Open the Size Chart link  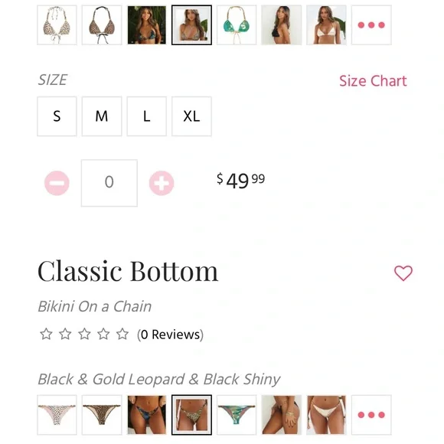click(373, 81)
